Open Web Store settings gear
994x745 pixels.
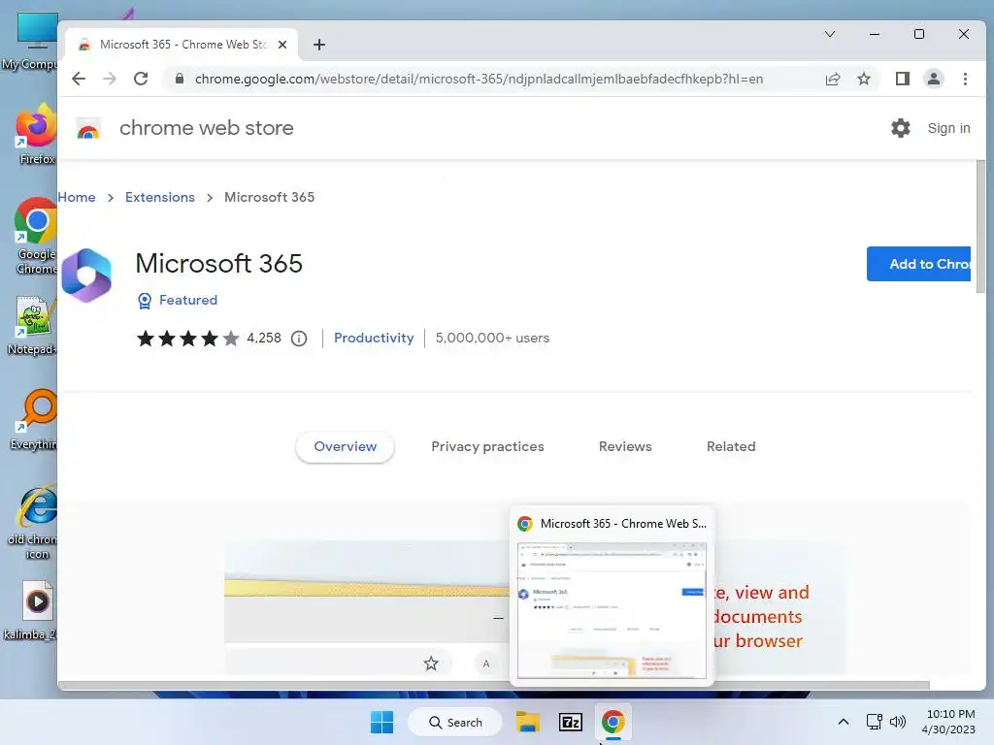pos(900,128)
